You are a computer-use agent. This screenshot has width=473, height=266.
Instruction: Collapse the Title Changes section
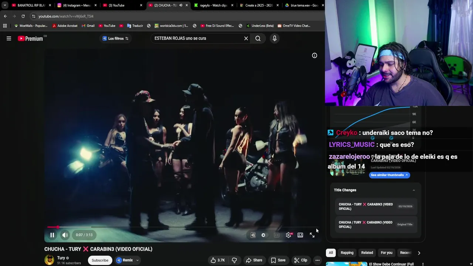(414, 190)
